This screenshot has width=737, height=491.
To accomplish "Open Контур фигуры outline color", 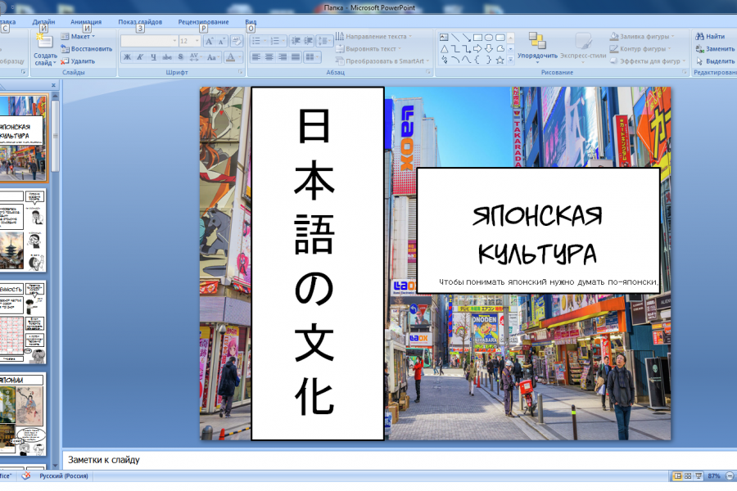I will pos(640,49).
